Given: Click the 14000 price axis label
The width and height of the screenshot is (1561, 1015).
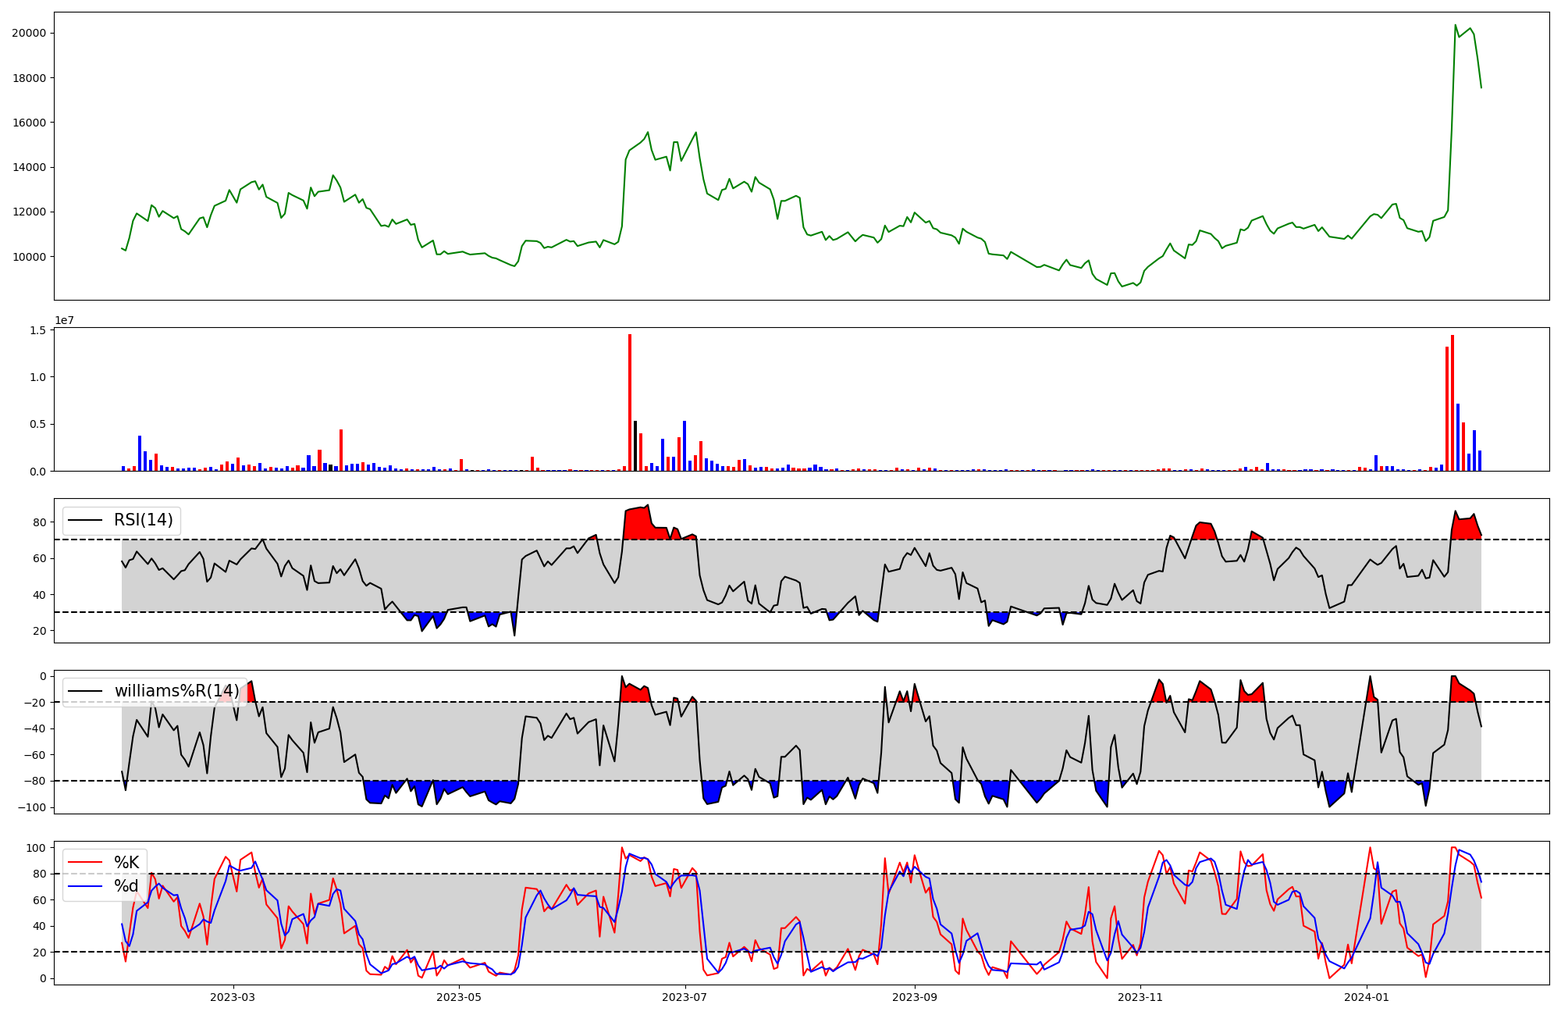Looking at the screenshot, I should click(28, 167).
